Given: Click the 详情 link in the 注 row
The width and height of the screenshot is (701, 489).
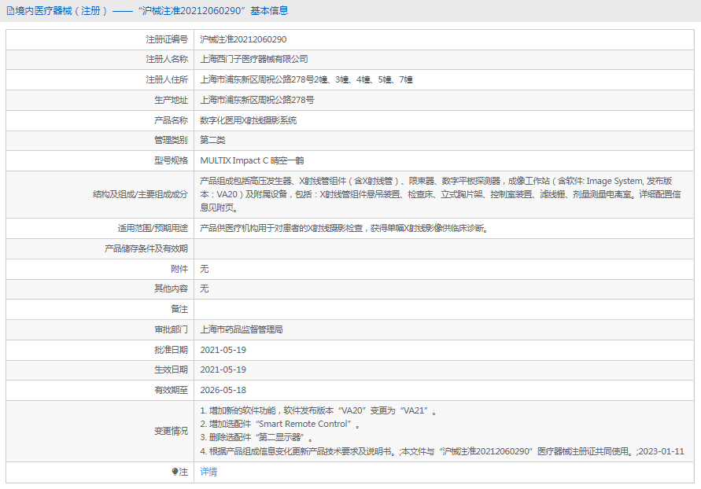Looking at the screenshot, I should click(208, 472).
